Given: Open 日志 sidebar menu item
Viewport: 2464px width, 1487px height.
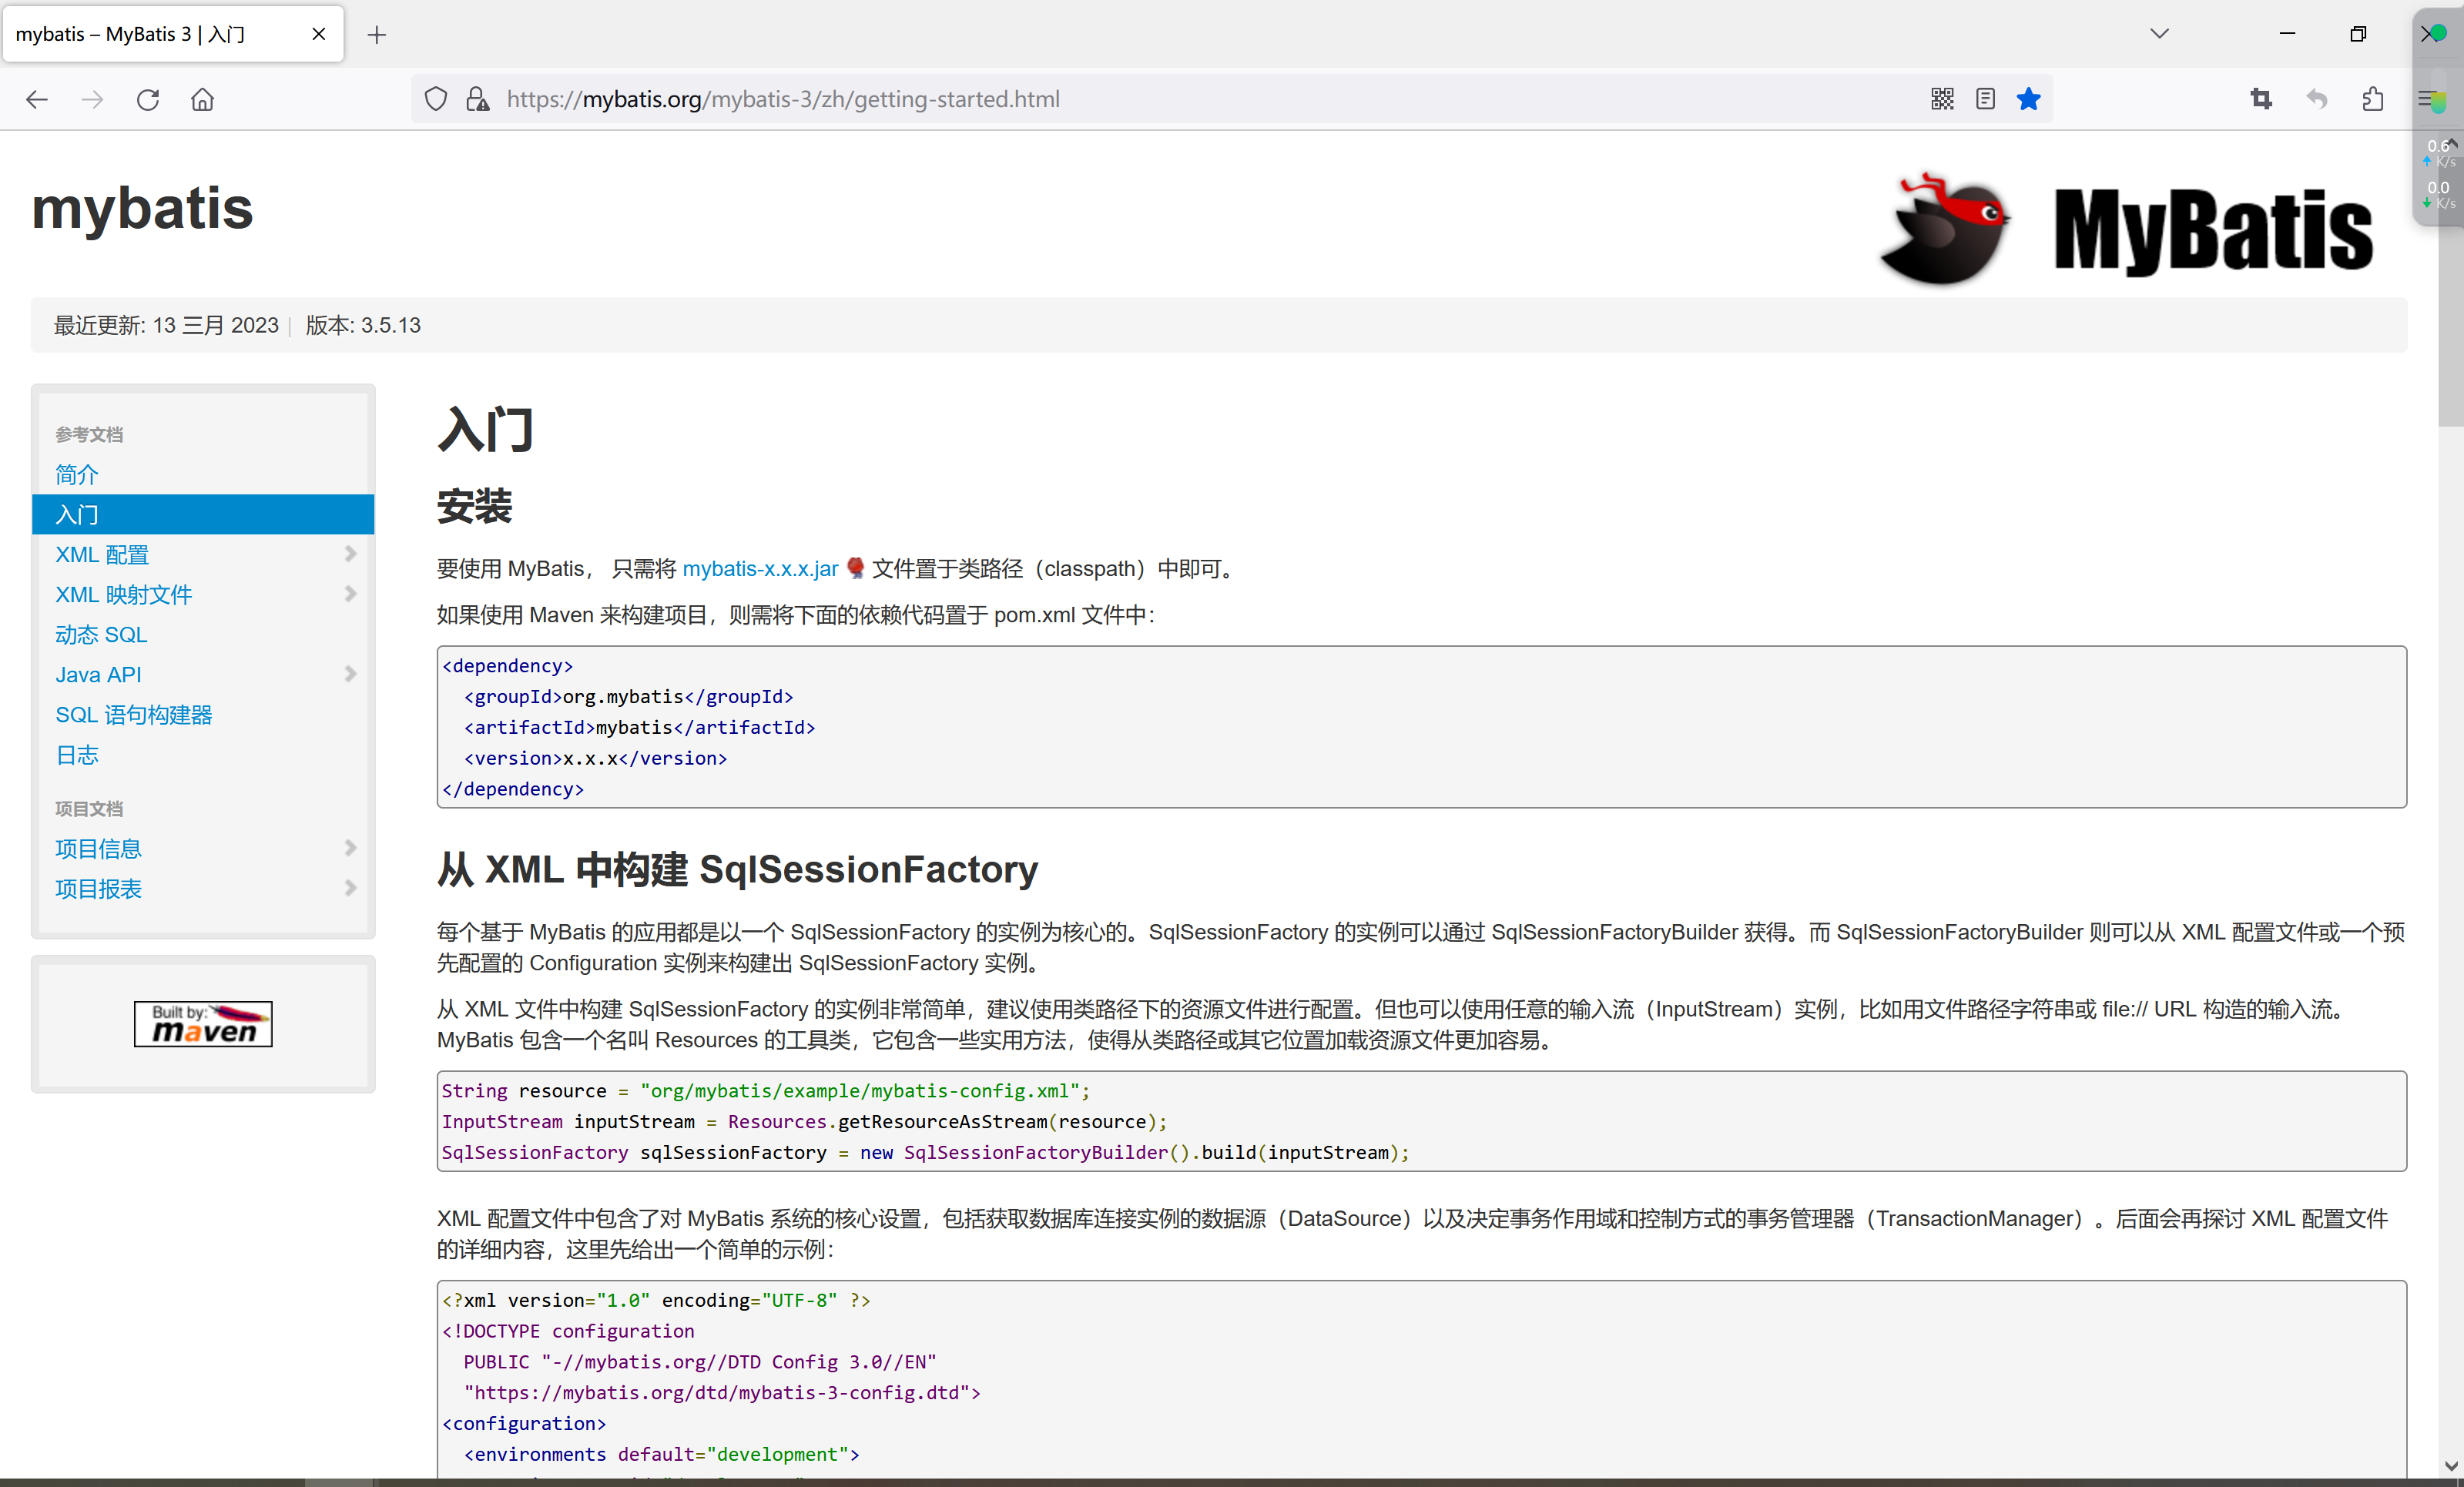Looking at the screenshot, I should point(77,755).
